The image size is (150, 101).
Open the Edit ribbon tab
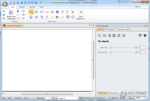click(13, 7)
